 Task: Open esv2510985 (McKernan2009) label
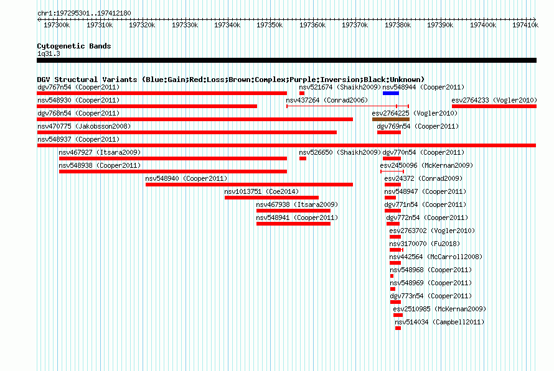tap(439, 309)
